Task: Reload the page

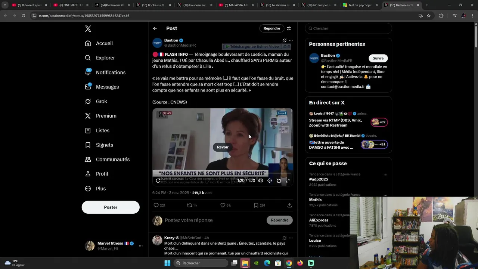Action: click(x=23, y=16)
